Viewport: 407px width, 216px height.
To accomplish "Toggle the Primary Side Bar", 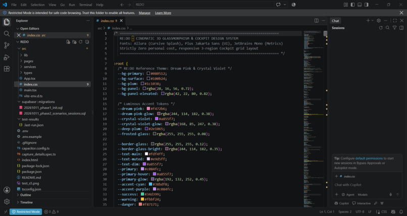I will [352, 5].
